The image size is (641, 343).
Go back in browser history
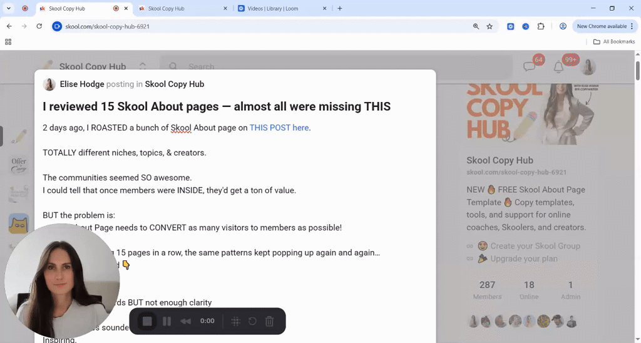pos(9,26)
